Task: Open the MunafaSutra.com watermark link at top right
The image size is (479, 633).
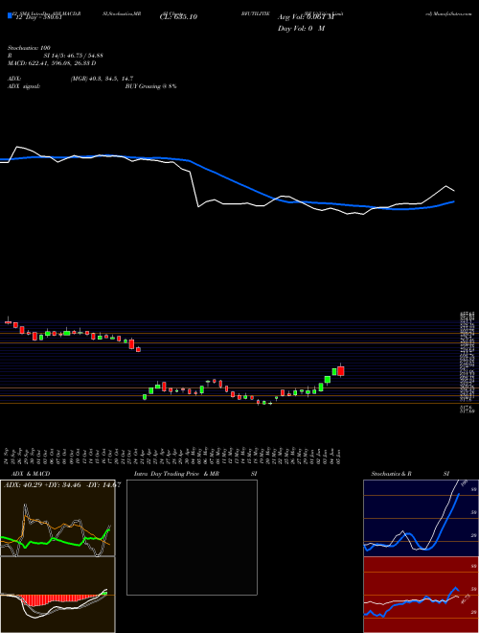Action: click(x=448, y=13)
